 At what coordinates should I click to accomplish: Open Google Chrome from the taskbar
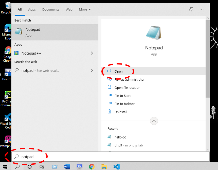click(92, 166)
